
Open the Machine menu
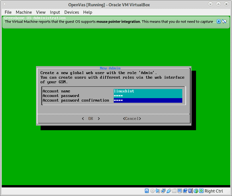(x=24, y=12)
